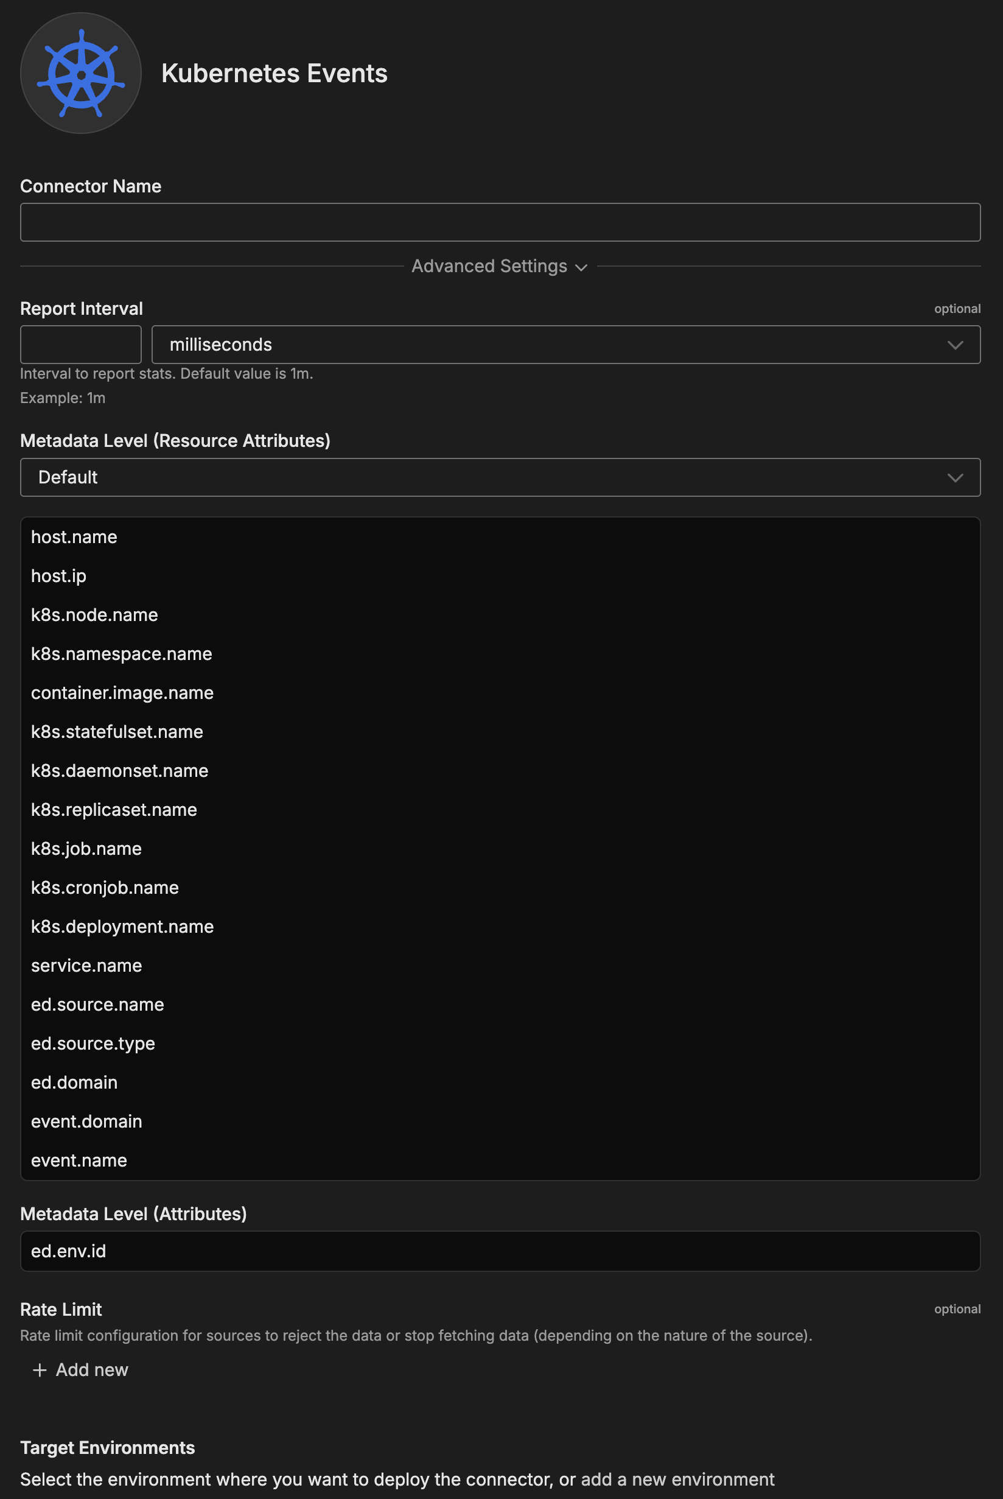Viewport: 1003px width, 1499px height.
Task: Open the Metadata Level Default dropdown
Action: [500, 477]
